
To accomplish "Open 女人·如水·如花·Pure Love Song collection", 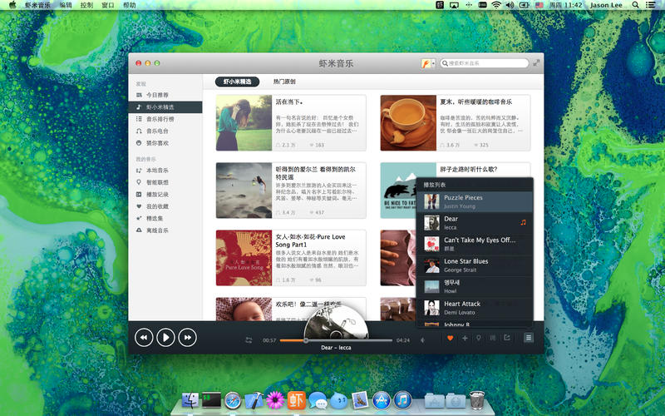I will click(291, 258).
